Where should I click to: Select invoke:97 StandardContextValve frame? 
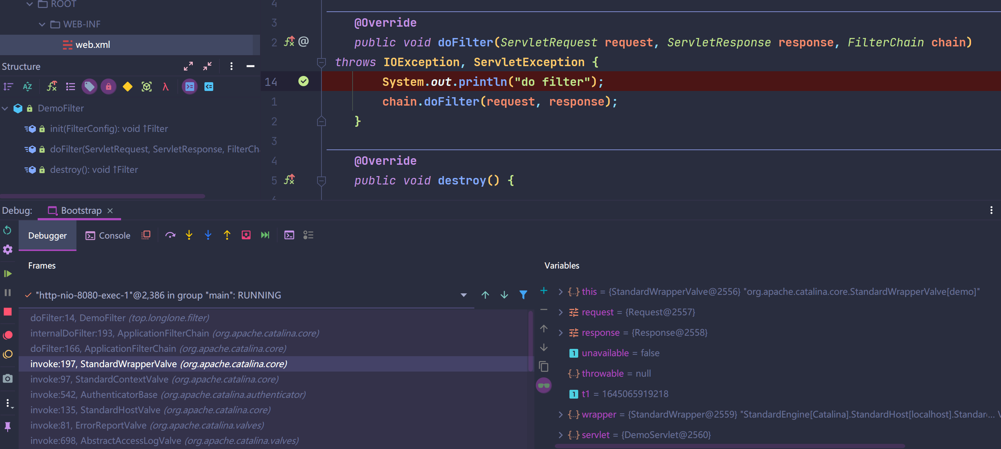pos(154,379)
